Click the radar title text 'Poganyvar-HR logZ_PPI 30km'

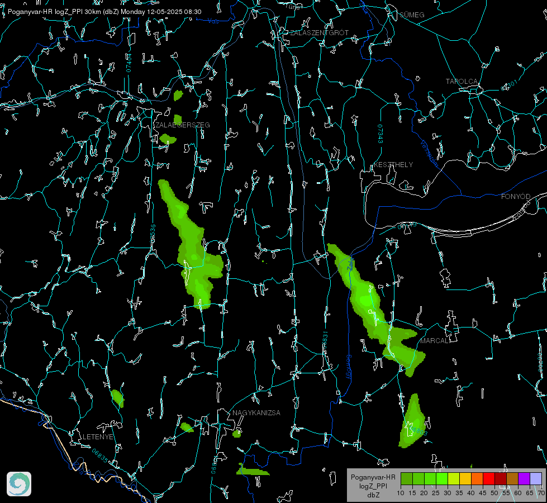[x=54, y=12]
